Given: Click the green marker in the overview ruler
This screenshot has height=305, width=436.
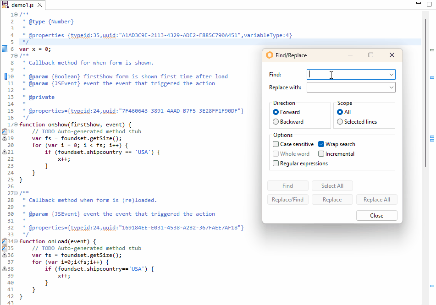Looking at the screenshot, I should 432,50.
